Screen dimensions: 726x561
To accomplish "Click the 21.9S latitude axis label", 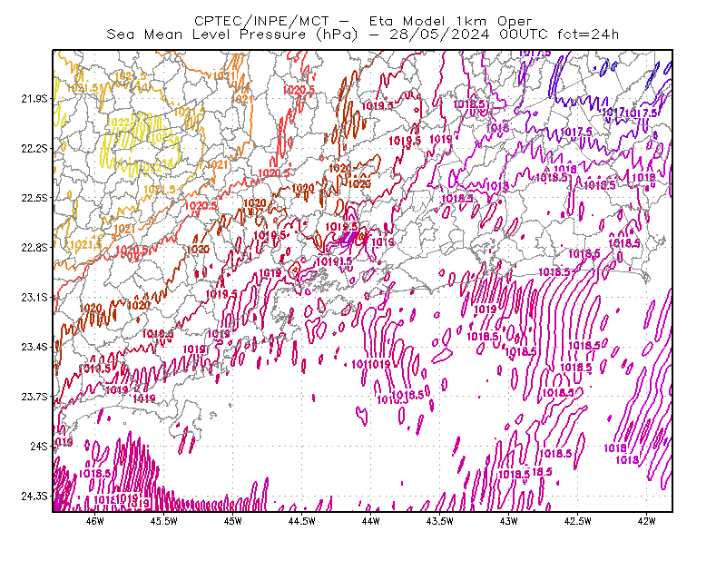I will click(34, 99).
